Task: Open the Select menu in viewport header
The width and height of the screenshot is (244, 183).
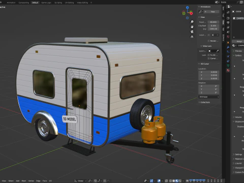Action: click(x=11, y=181)
